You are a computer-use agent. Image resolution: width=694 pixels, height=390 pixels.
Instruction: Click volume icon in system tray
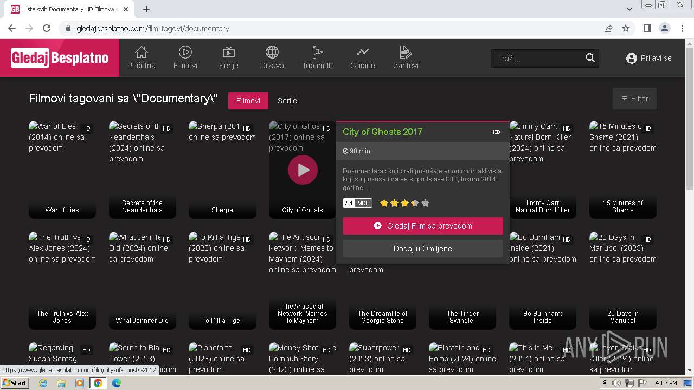pos(616,383)
